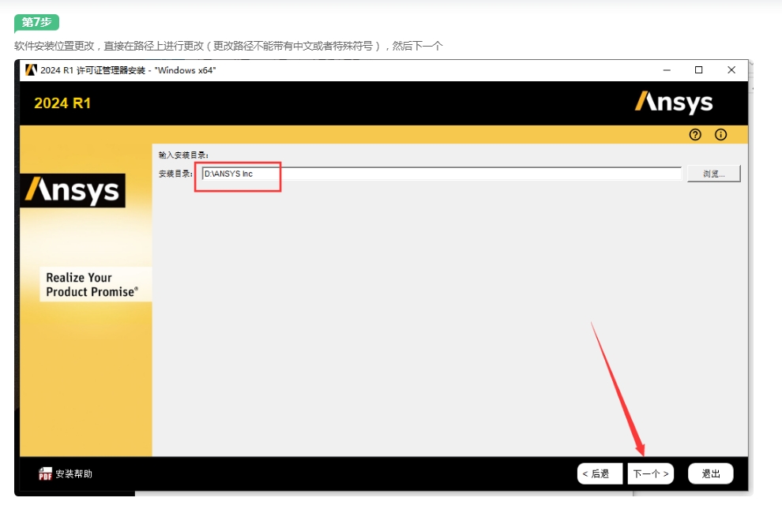Click the Browse (浏览...) button
782x505 pixels.
pyautogui.click(x=714, y=174)
